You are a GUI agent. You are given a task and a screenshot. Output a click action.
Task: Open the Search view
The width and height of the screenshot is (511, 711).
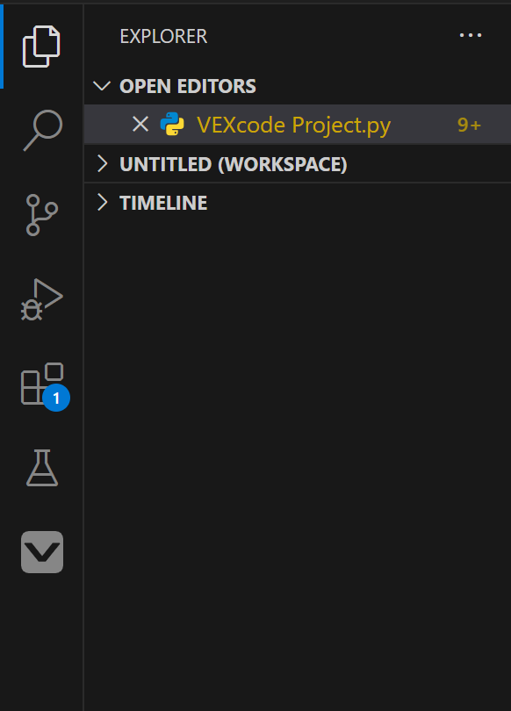41,130
